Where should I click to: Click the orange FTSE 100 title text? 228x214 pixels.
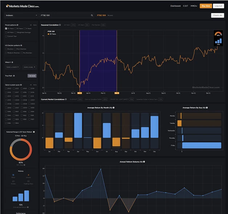click(x=101, y=15)
